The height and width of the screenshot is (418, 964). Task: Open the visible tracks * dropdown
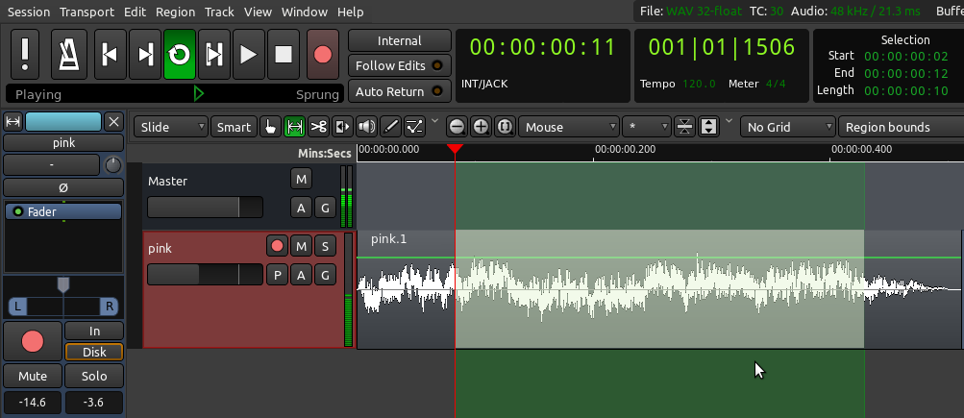pyautogui.click(x=646, y=127)
